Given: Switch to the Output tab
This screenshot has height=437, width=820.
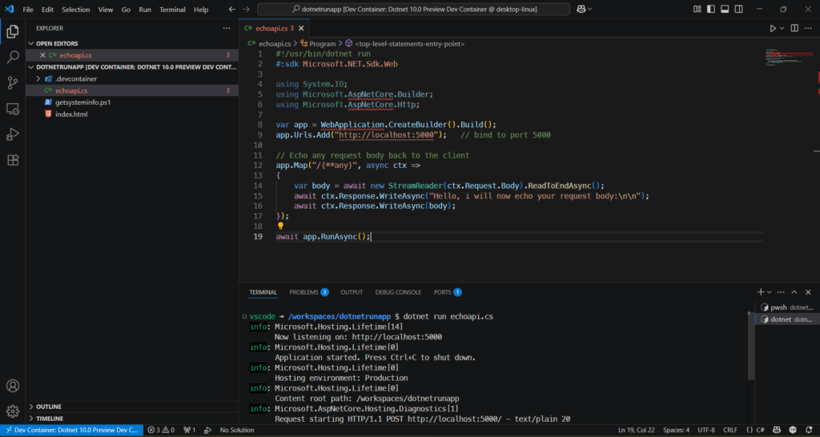Looking at the screenshot, I should (x=352, y=292).
